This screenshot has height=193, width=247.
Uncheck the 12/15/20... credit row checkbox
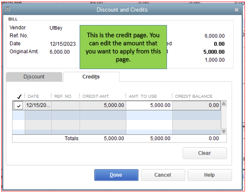tap(19, 105)
